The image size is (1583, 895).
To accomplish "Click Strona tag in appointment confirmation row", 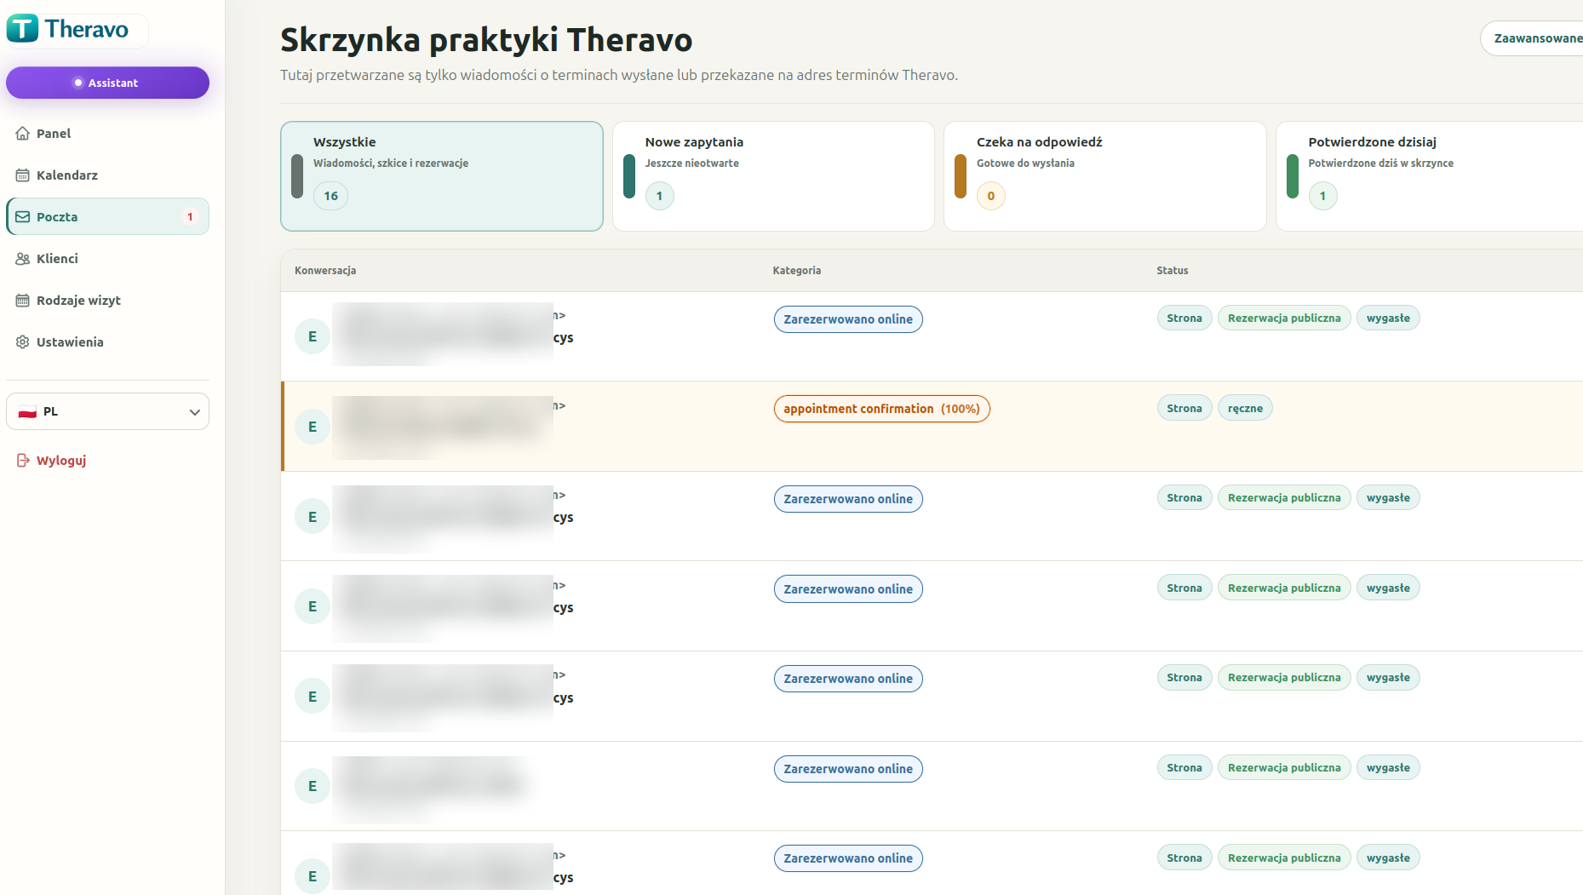I will (1184, 409).
